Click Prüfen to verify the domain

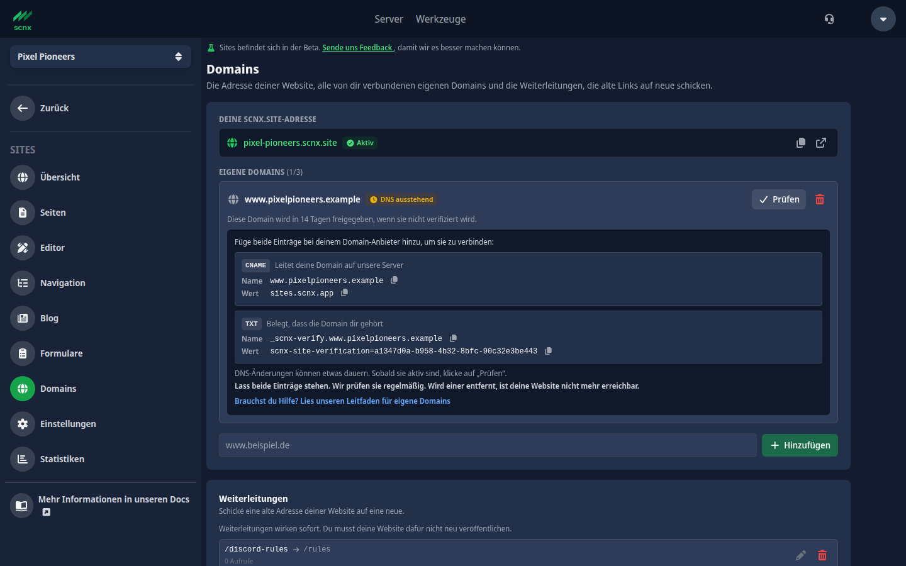coord(779,199)
